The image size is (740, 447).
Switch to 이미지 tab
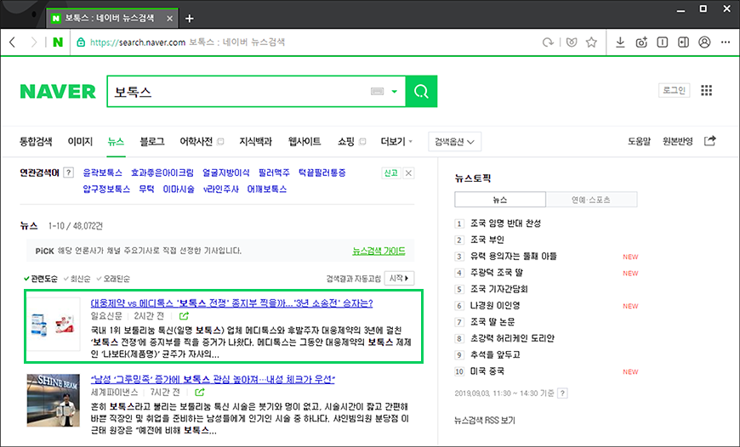tap(80, 141)
